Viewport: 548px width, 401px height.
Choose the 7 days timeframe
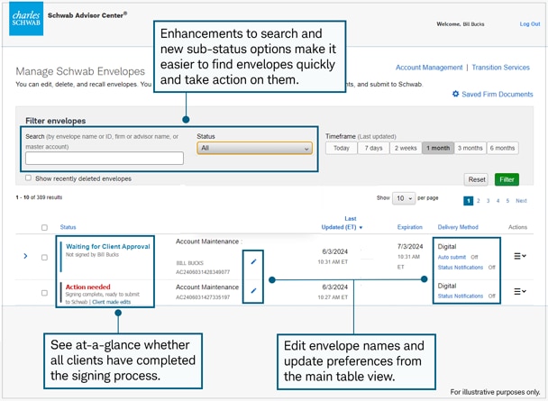[x=374, y=148]
